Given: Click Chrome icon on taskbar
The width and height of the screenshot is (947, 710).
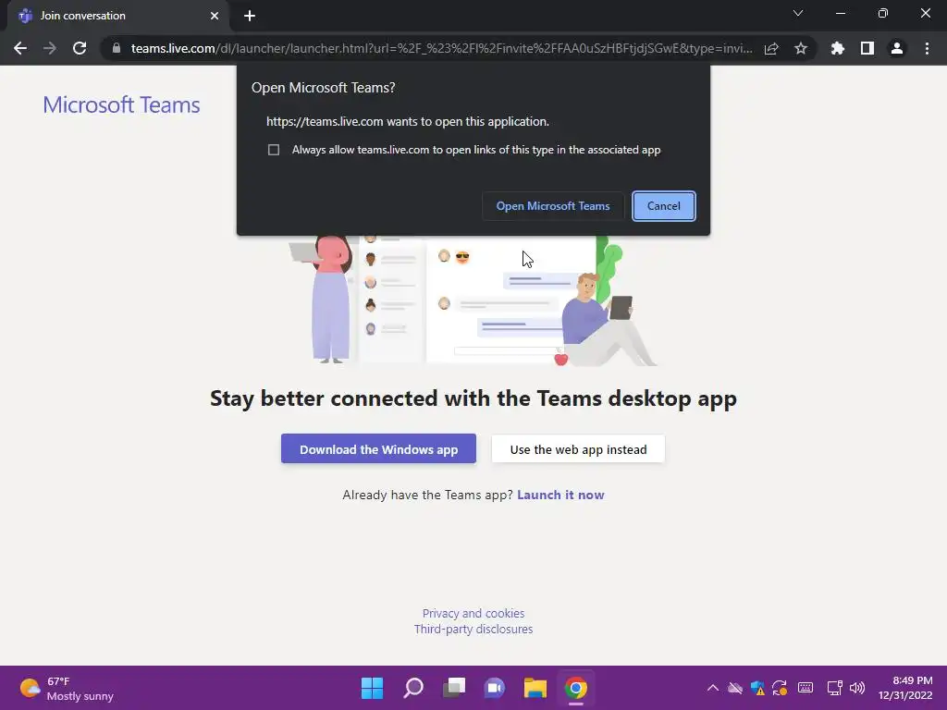Looking at the screenshot, I should click(576, 688).
